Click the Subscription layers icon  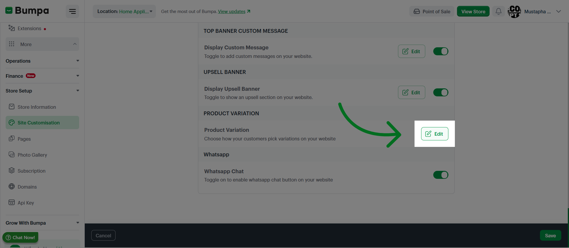click(12, 171)
